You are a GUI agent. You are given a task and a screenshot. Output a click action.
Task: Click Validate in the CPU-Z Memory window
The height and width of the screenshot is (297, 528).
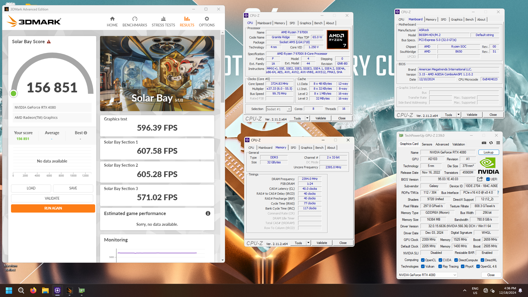322,243
